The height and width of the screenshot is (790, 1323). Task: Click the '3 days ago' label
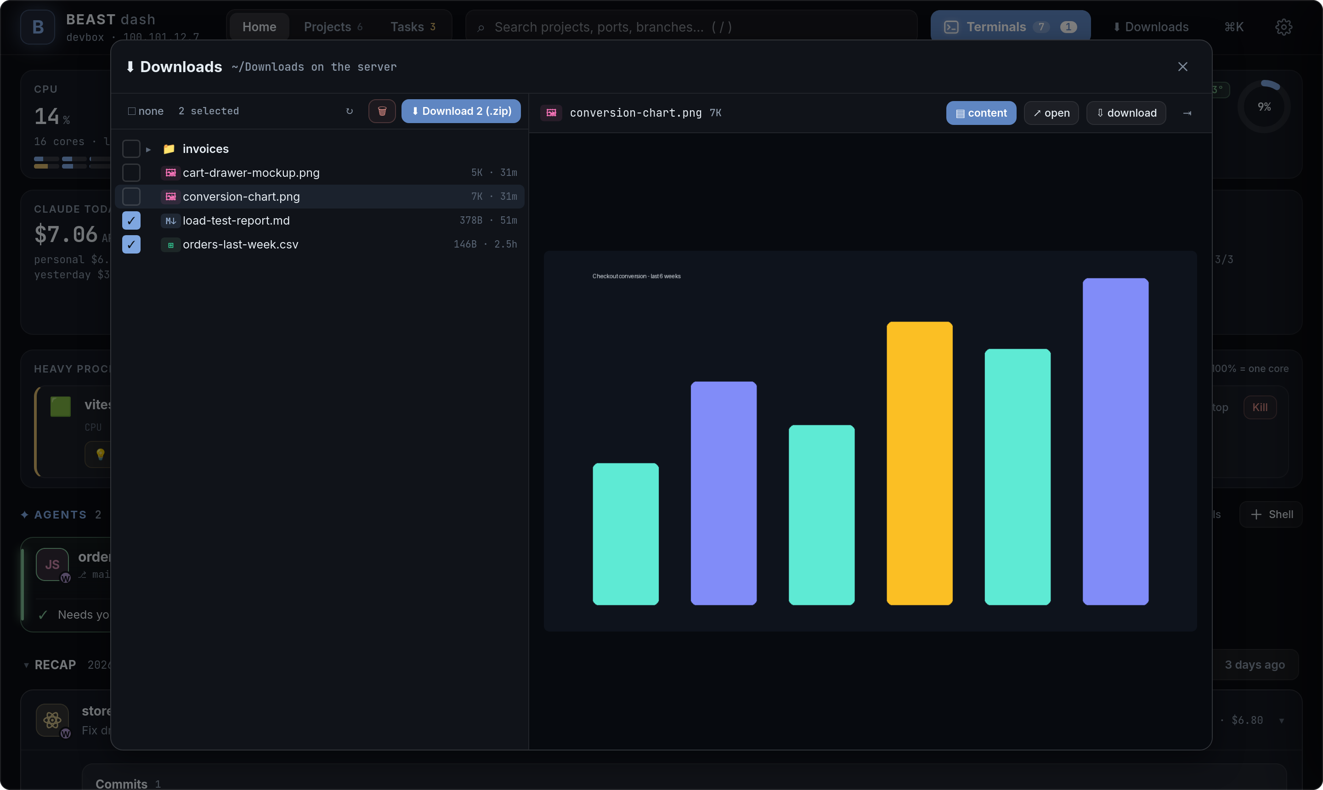1254,665
